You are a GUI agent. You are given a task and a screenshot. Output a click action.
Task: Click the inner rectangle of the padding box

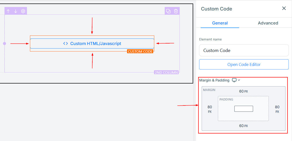click(244, 109)
